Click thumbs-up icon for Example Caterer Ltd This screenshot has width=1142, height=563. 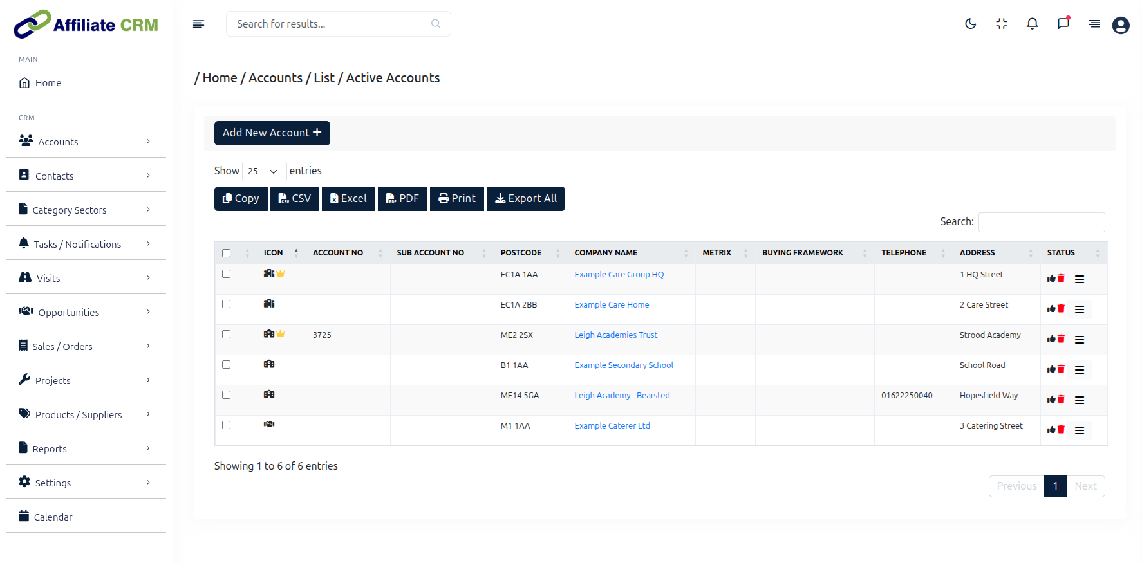coord(1051,430)
